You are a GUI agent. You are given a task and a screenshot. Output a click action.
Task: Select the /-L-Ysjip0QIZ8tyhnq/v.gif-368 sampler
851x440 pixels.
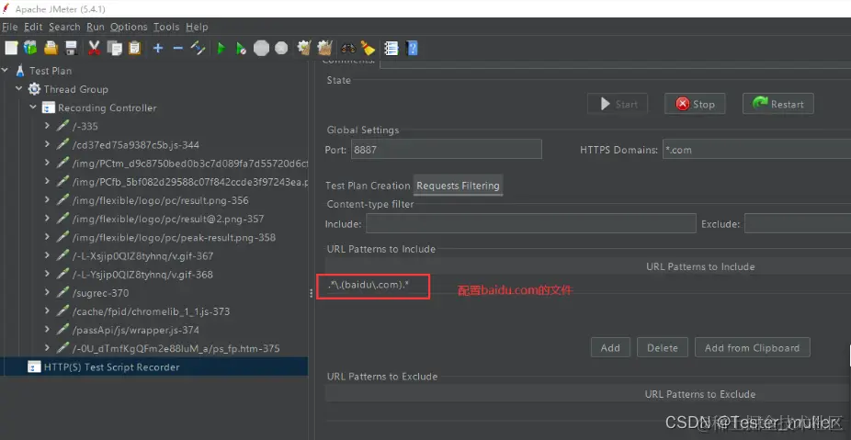(142, 275)
